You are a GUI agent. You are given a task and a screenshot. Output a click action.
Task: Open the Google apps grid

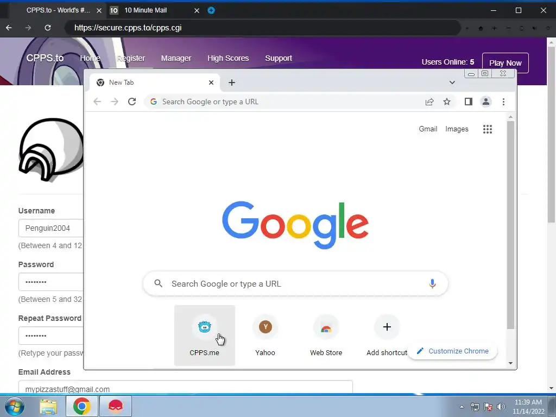coord(488,129)
